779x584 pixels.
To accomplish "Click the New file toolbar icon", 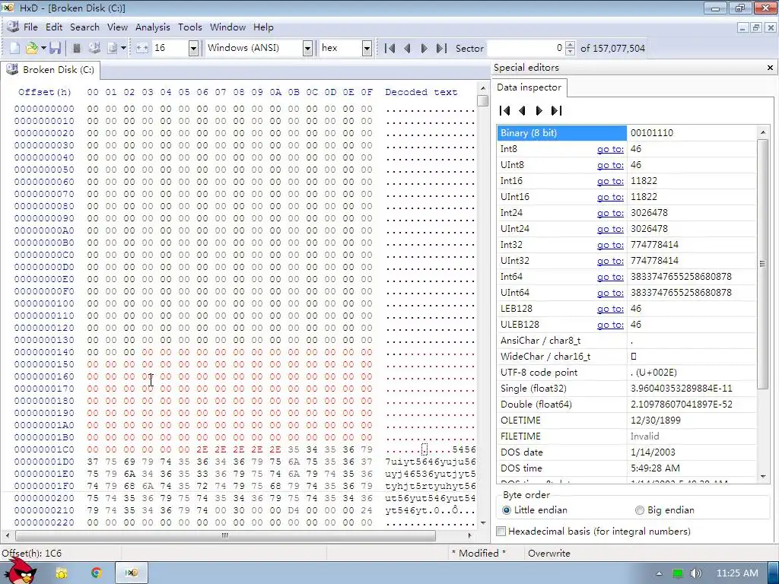I will (15, 48).
